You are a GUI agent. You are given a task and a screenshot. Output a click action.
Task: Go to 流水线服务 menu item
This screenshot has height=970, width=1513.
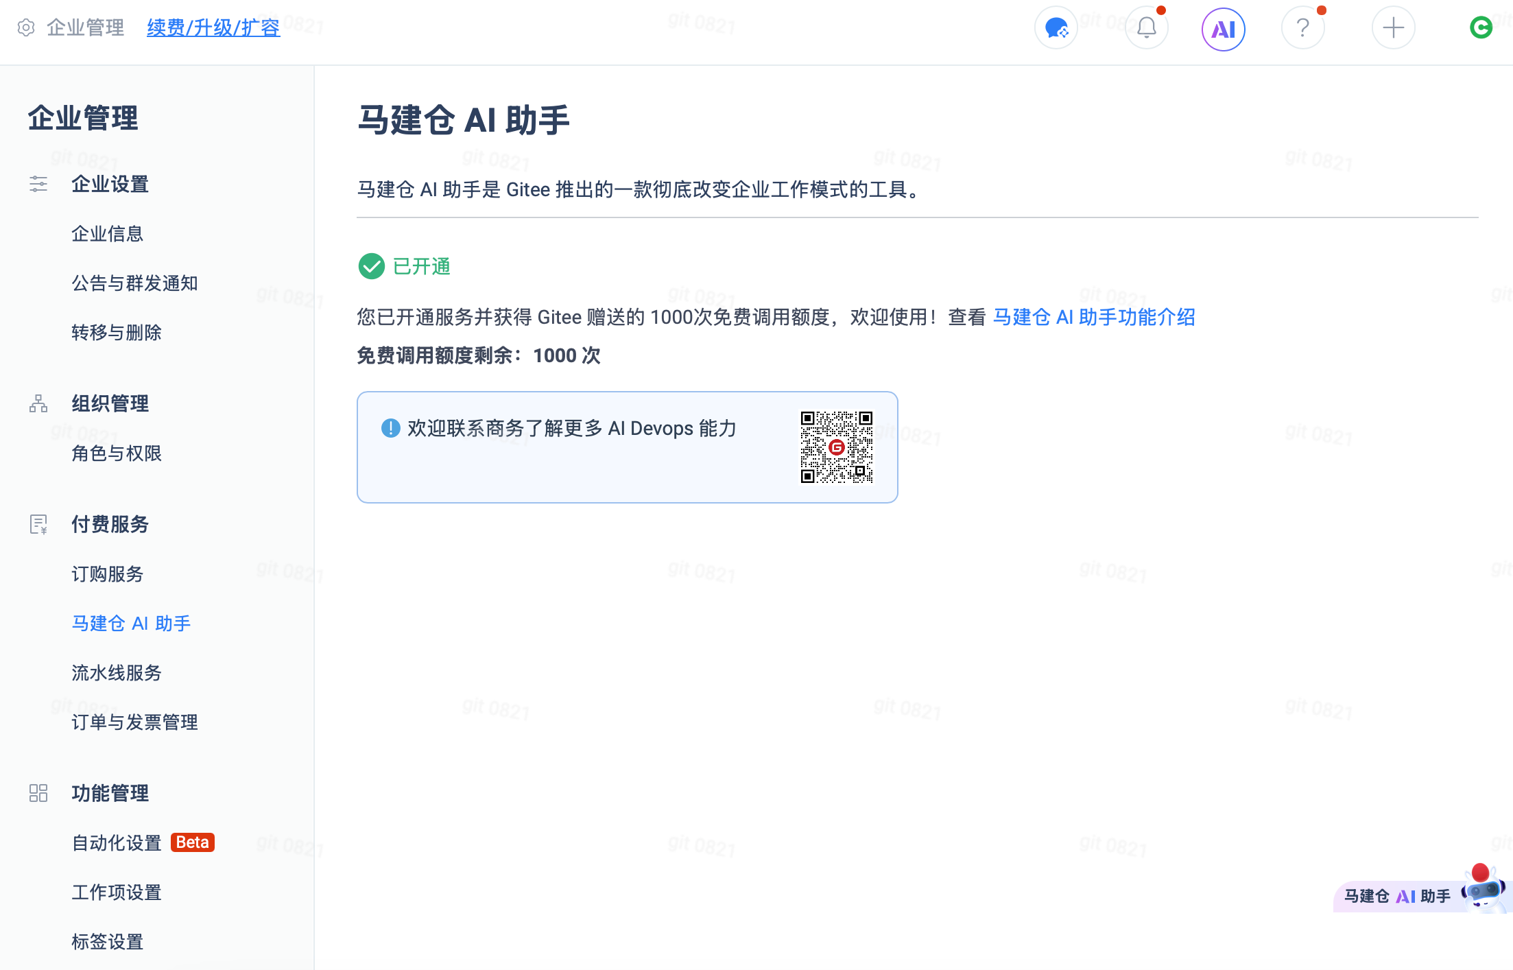[117, 673]
